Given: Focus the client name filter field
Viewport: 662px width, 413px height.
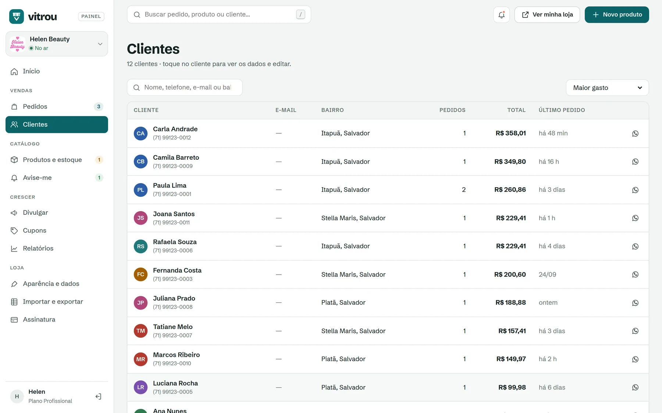Looking at the screenshot, I should coord(185,87).
